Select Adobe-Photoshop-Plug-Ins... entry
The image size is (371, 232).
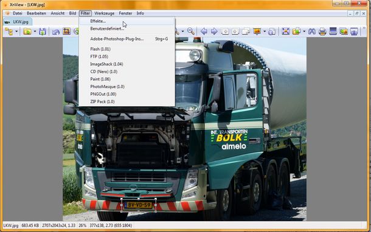(127, 39)
